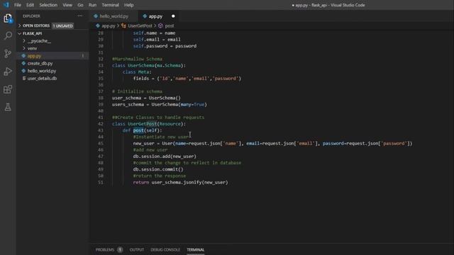Expand the venv folder
This screenshot has height=255, width=454.
coord(32,48)
